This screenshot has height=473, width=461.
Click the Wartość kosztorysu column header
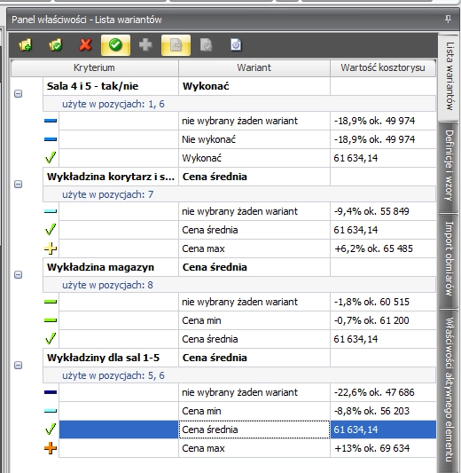click(x=383, y=67)
